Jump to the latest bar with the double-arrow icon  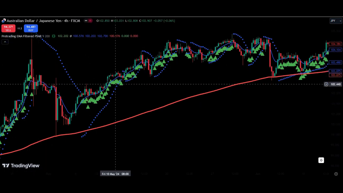point(321,160)
